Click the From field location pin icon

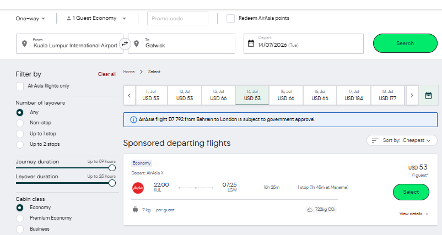point(24,44)
